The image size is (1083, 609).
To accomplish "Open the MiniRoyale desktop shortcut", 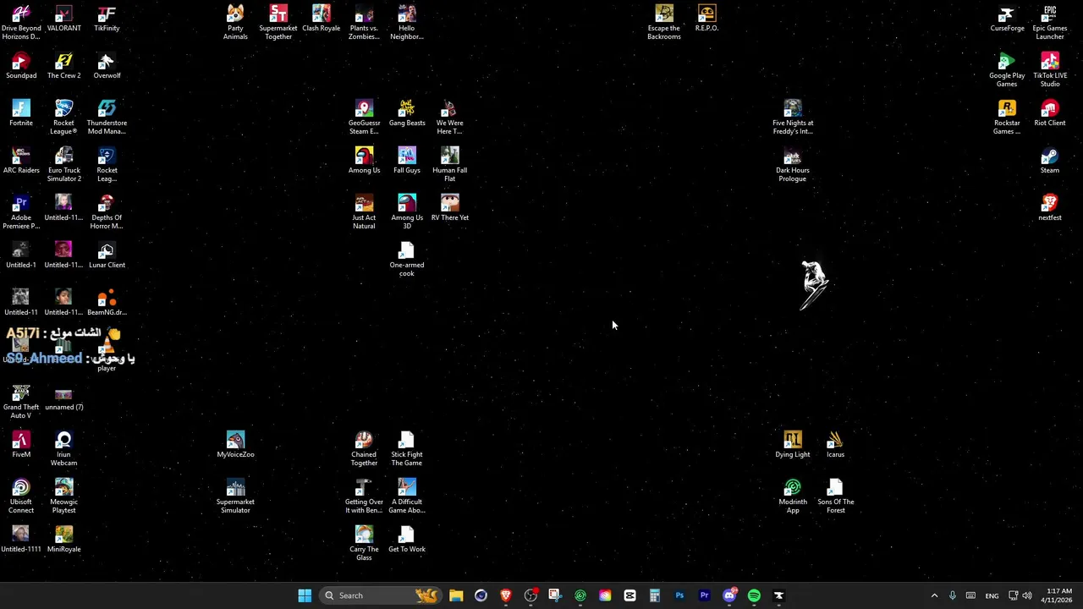I will click(x=63, y=540).
